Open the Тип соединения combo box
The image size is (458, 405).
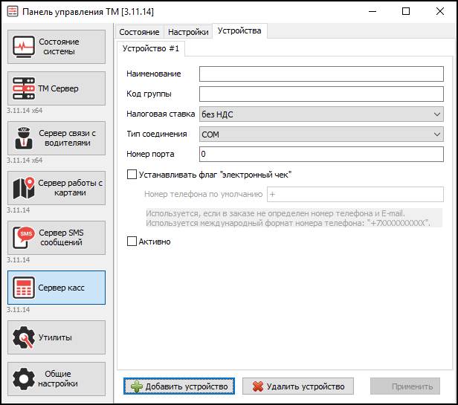point(321,135)
